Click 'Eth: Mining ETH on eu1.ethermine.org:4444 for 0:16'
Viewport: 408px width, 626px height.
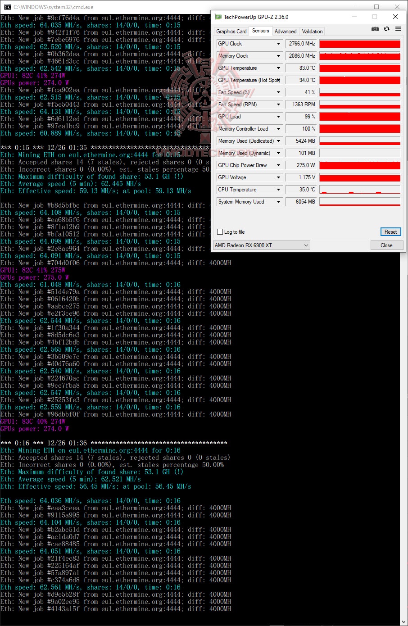click(91, 450)
